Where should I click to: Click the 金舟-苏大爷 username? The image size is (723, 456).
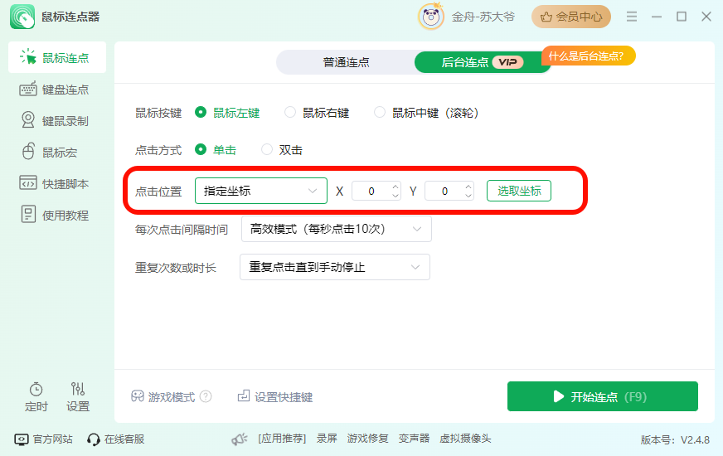click(483, 17)
